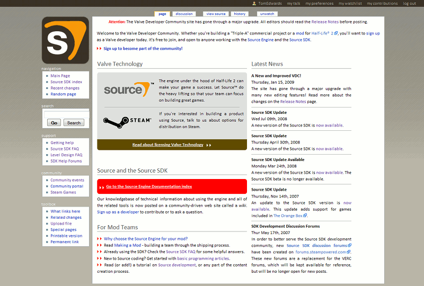
Task: Open Level Design FAQ link
Action: coord(66,155)
